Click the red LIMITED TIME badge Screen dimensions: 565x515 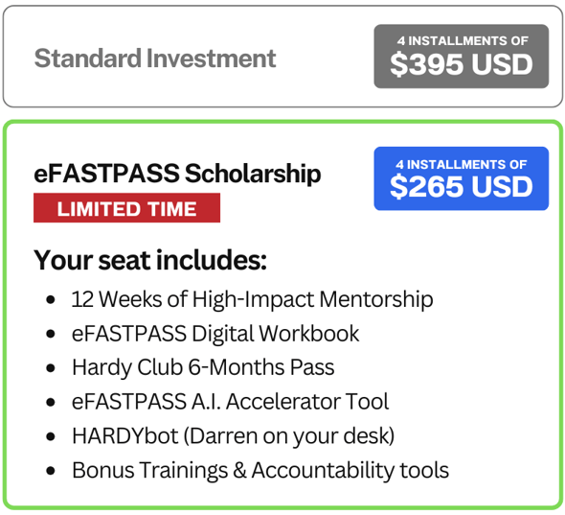click(126, 208)
